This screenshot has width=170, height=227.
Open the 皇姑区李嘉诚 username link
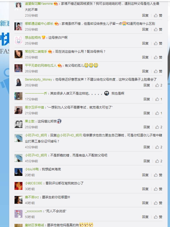(x=34, y=225)
